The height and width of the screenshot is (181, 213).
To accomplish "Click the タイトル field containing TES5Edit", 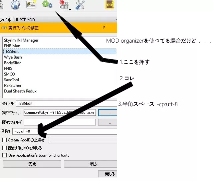I will click(67, 103).
